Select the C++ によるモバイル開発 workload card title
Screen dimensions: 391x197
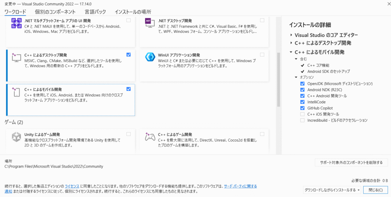[x=43, y=89]
